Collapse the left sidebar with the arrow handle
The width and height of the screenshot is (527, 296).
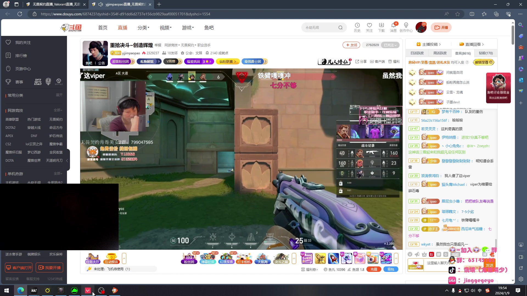[x=68, y=160]
